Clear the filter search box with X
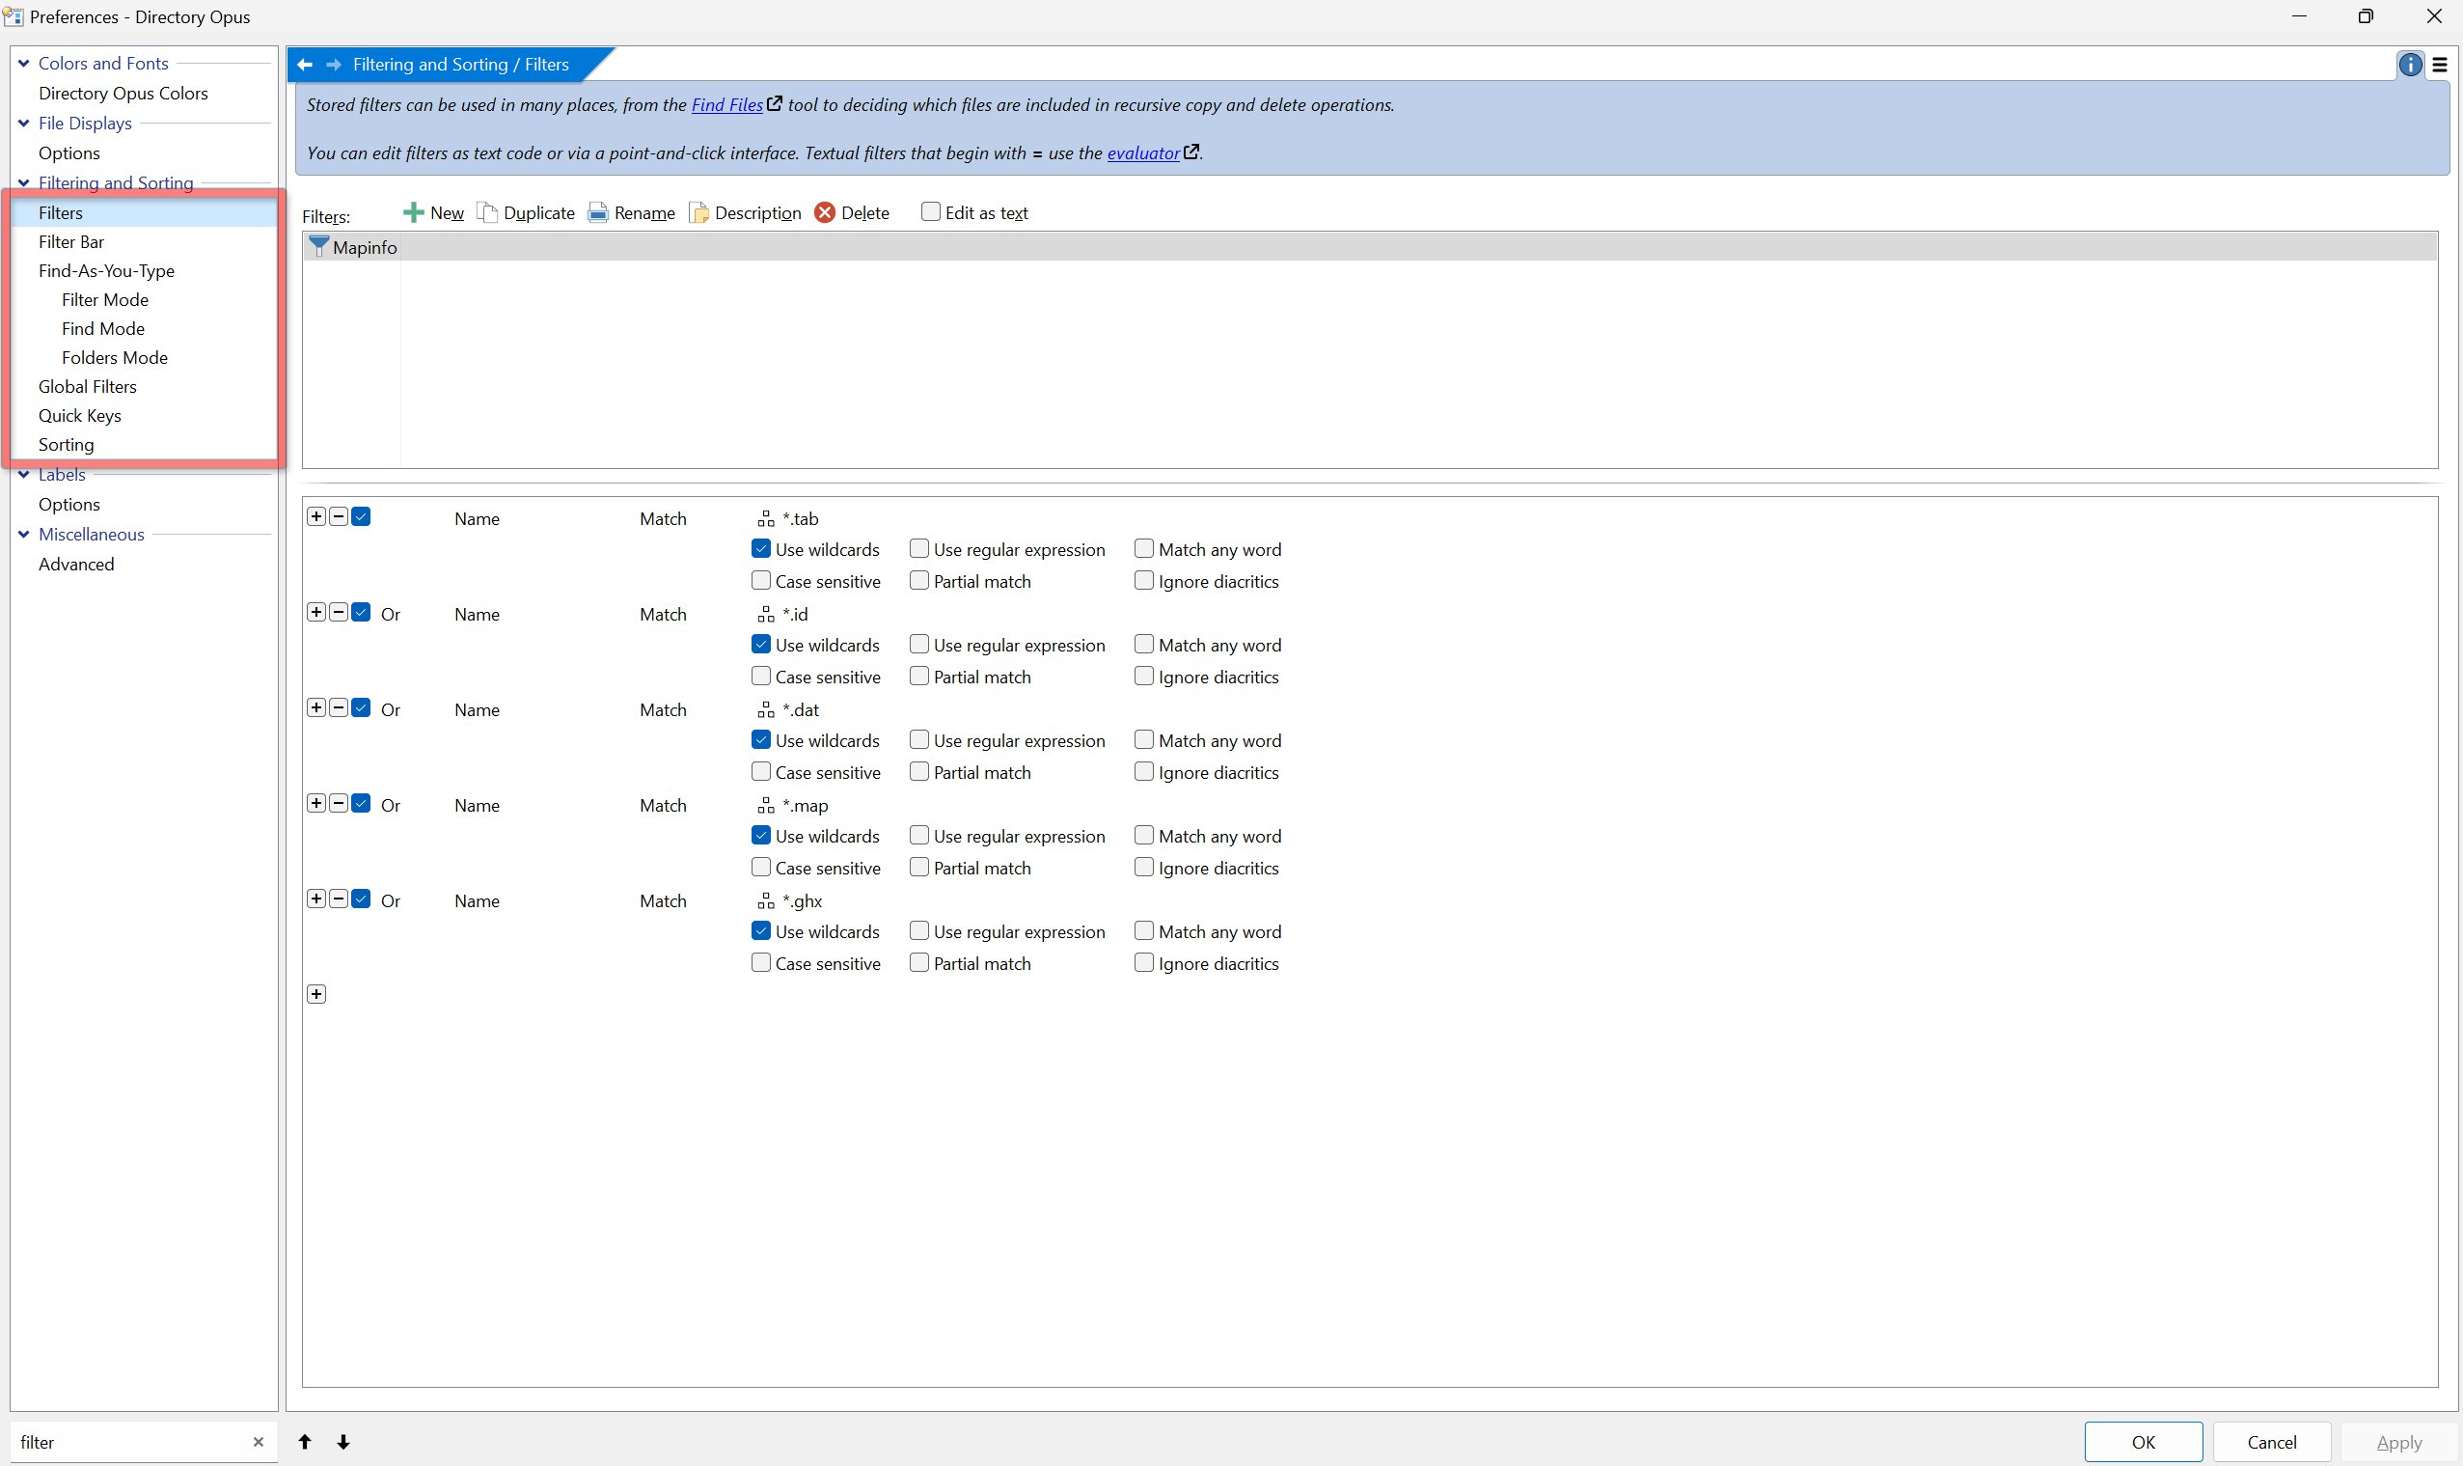This screenshot has height=1466, width=2463. tap(259, 1442)
